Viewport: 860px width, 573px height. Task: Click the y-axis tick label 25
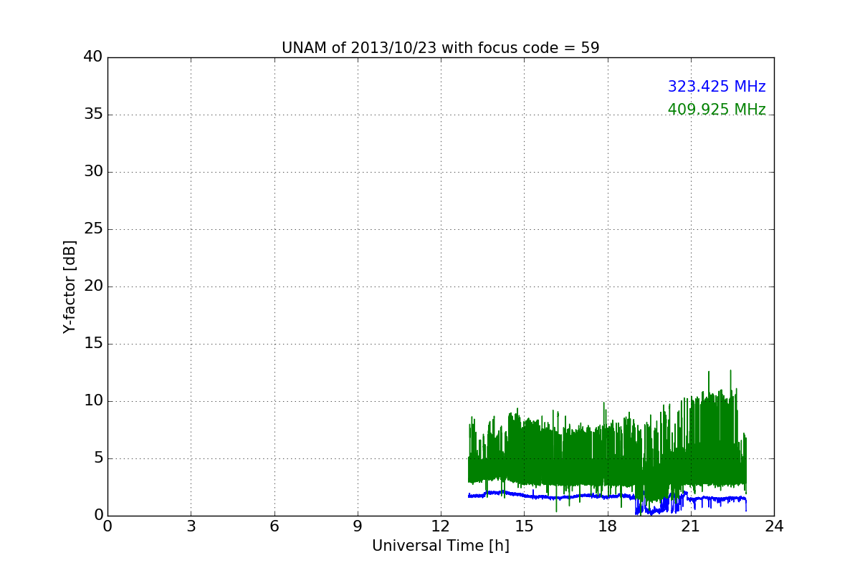93,229
